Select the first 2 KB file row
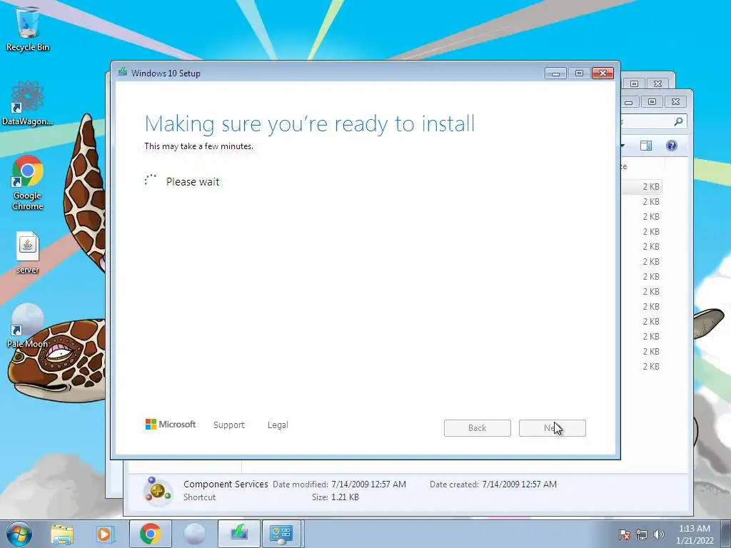 tap(642, 187)
